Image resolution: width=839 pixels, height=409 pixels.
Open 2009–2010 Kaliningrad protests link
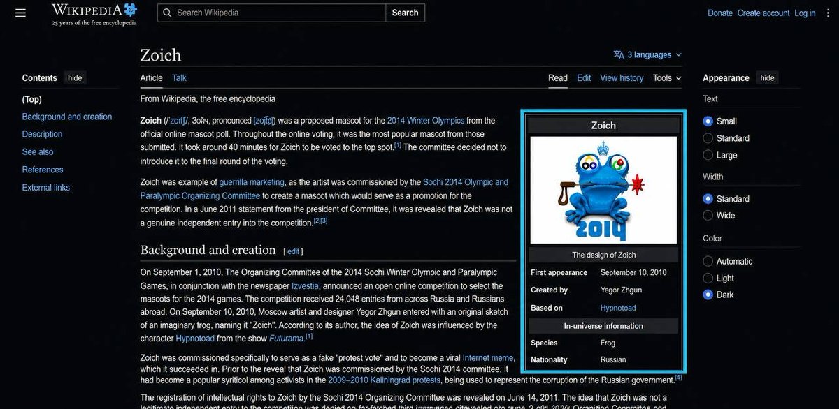[x=385, y=380]
